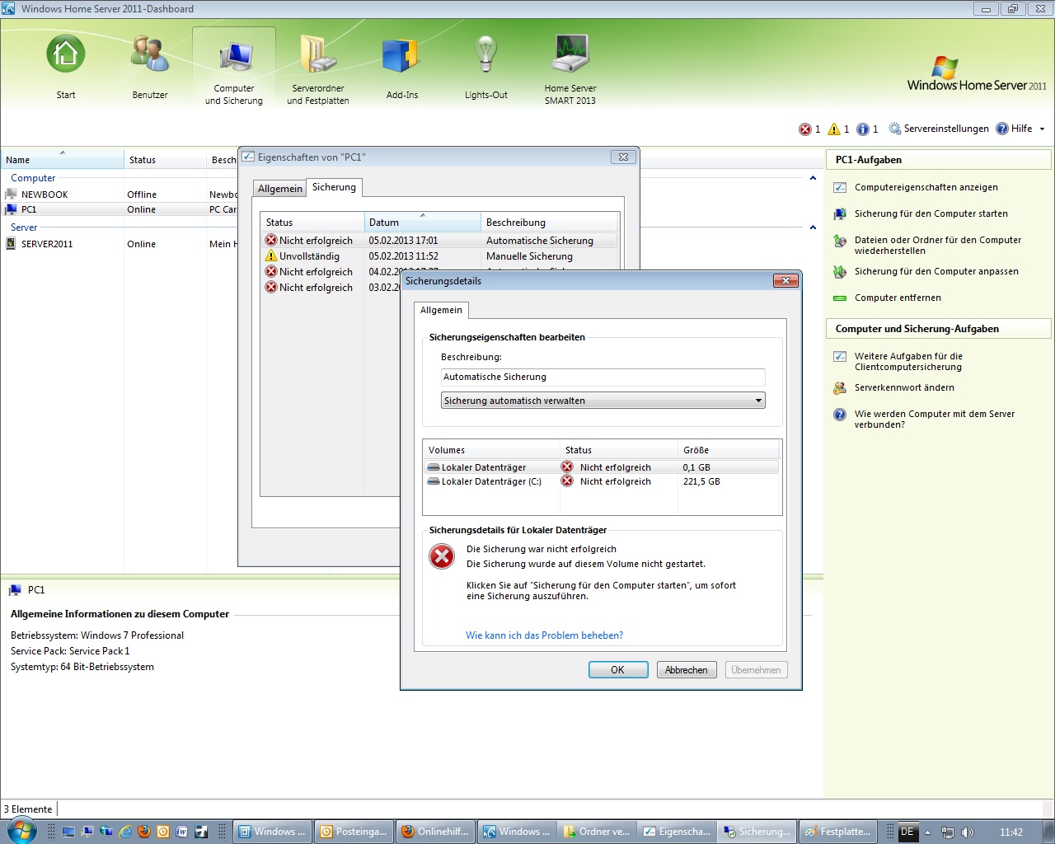Open 'Wie kann ich das Problem beheben?' link

(x=544, y=635)
